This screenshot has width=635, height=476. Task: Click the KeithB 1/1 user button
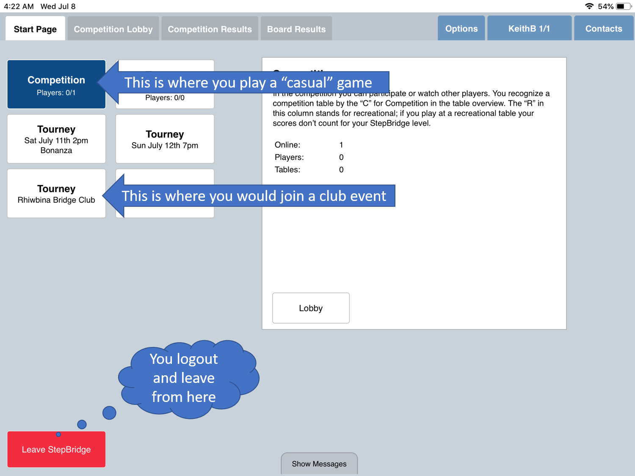pos(529,28)
